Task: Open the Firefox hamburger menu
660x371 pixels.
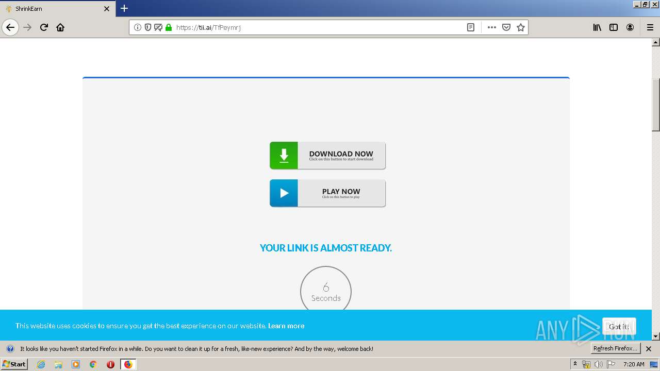Action: pyautogui.click(x=650, y=27)
